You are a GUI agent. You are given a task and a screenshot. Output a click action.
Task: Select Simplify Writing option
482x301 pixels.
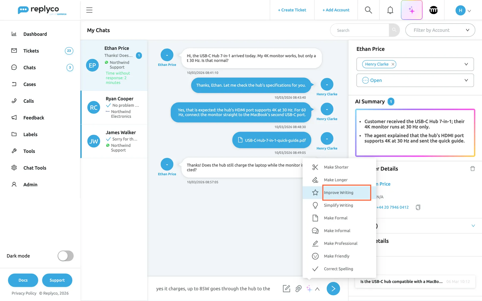pos(339,205)
